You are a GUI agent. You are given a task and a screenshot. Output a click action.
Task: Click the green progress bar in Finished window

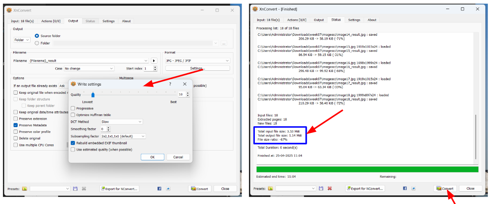coord(367,169)
